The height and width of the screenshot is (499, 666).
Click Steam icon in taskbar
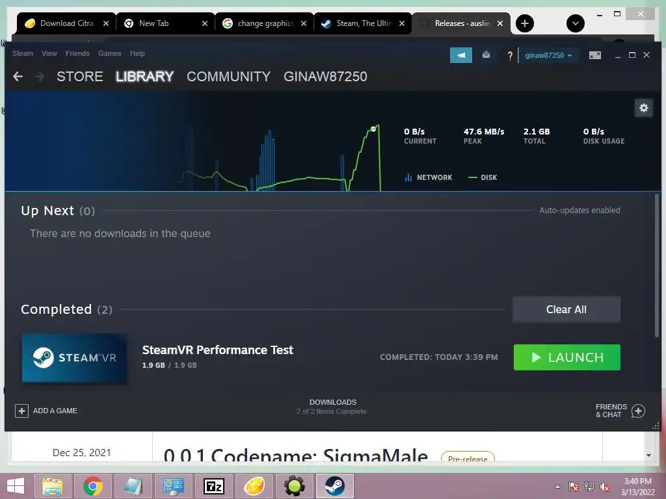(x=335, y=486)
